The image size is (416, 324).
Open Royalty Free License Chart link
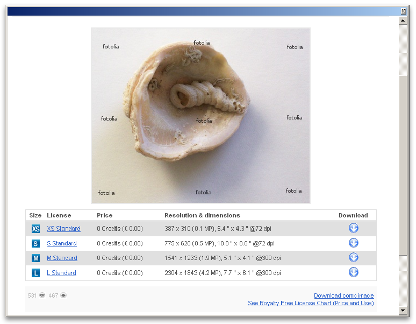point(311,304)
